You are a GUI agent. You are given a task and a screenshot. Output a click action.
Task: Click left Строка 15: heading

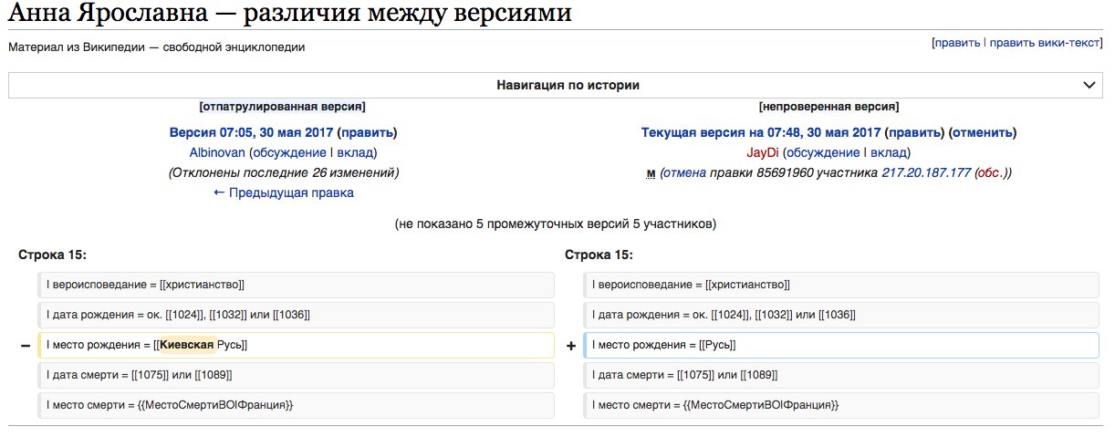pos(52,255)
